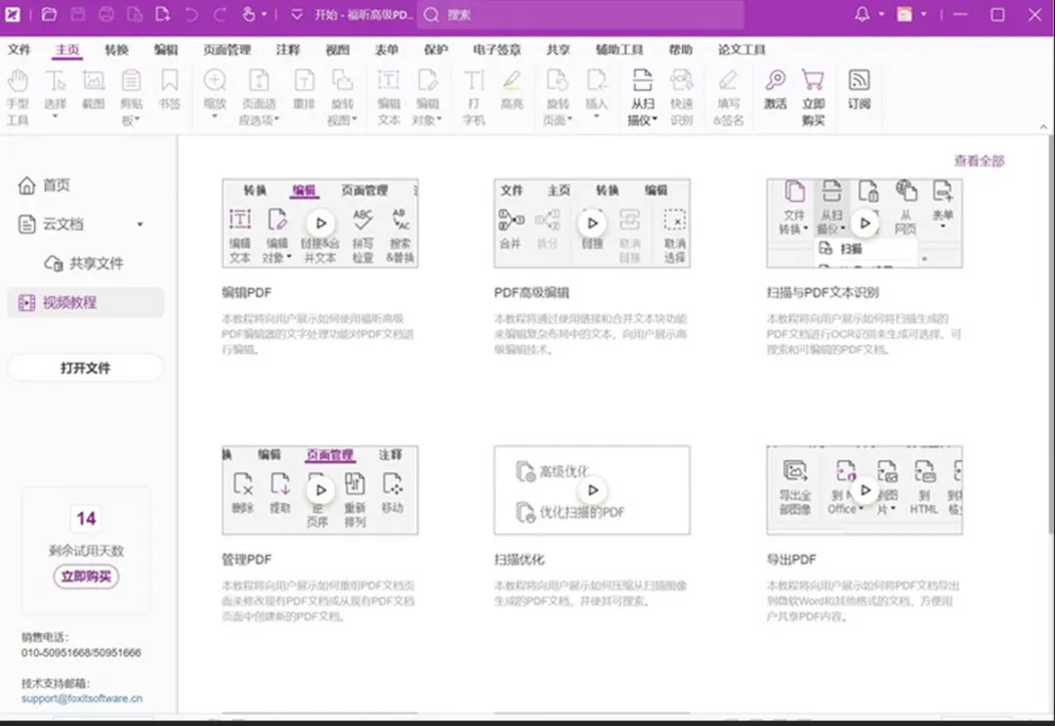Click Rotate Pages (旋转页面) icon
This screenshot has width=1055, height=726.
[x=558, y=81]
